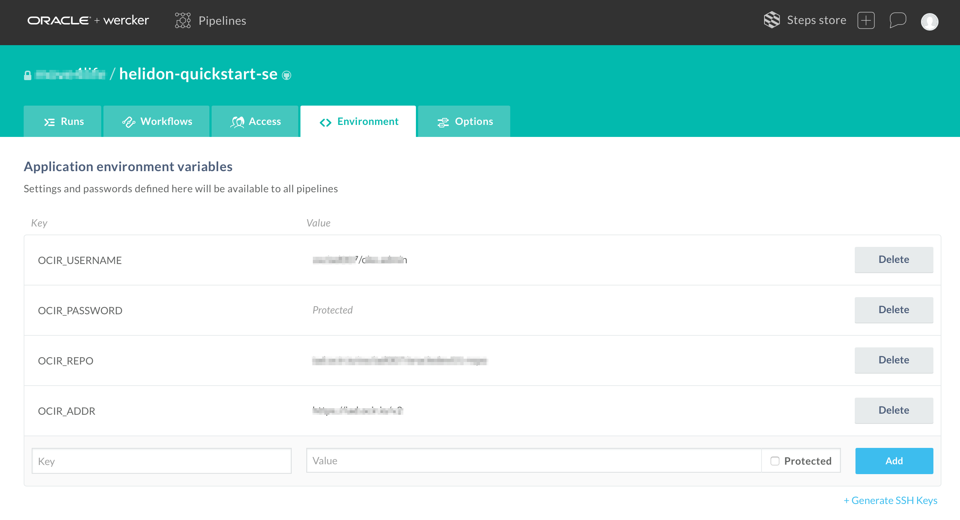This screenshot has height=520, width=960.
Task: Open the Workflows tab
Action: tap(157, 122)
